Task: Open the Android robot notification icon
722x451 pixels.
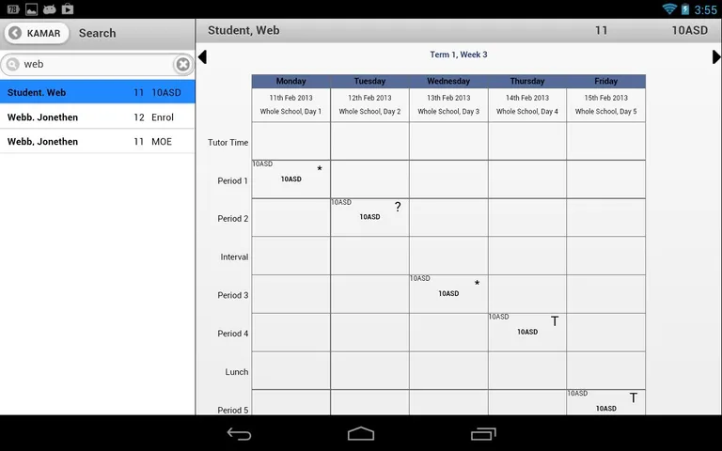Action: (x=49, y=8)
